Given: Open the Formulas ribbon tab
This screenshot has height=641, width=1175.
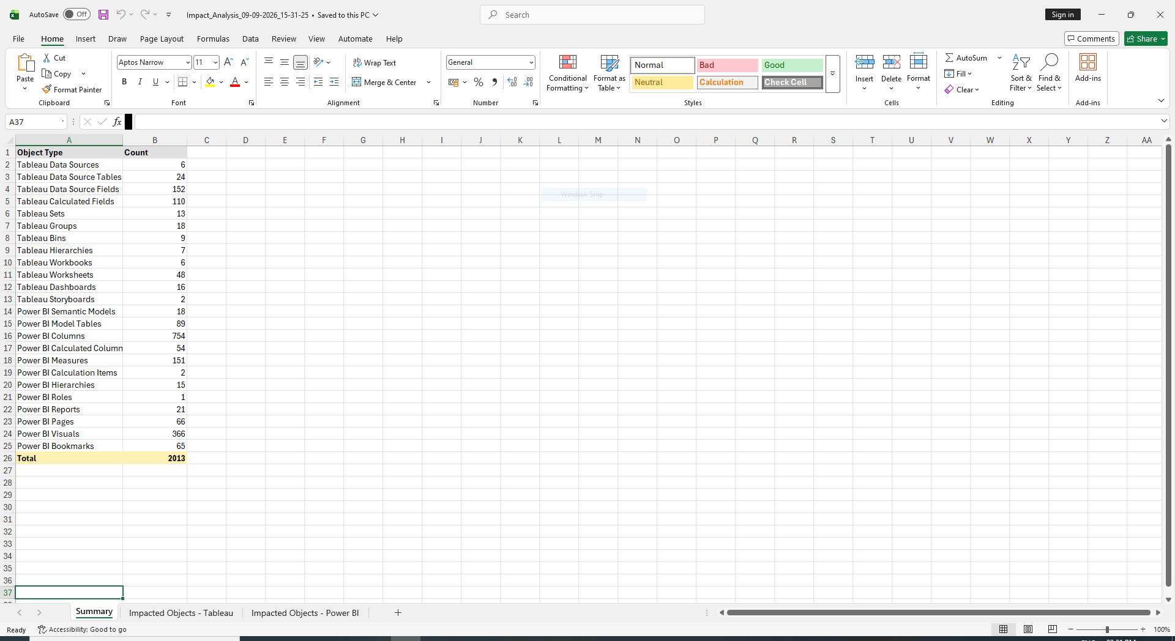Looking at the screenshot, I should [213, 39].
